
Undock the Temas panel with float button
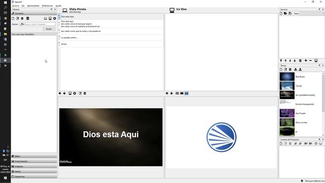[x=319, y=66]
